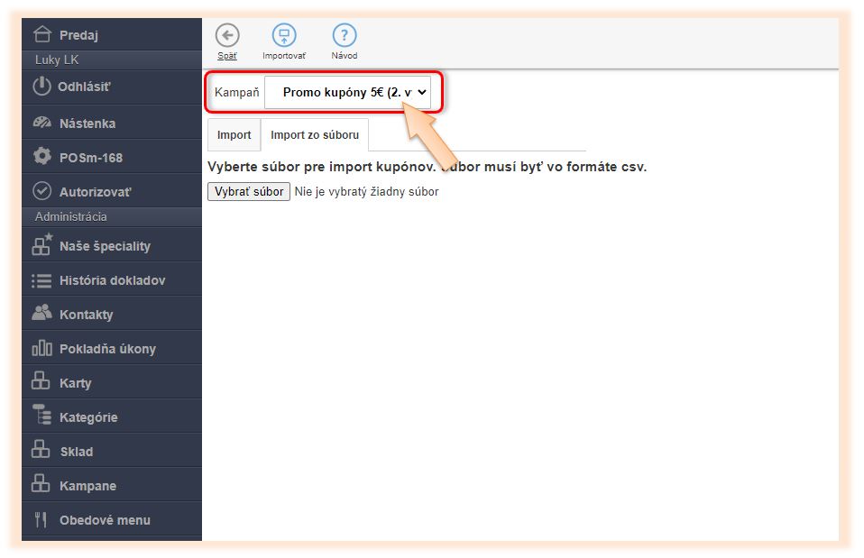Open the Návod help icon
The height and width of the screenshot is (558, 864).
click(345, 36)
